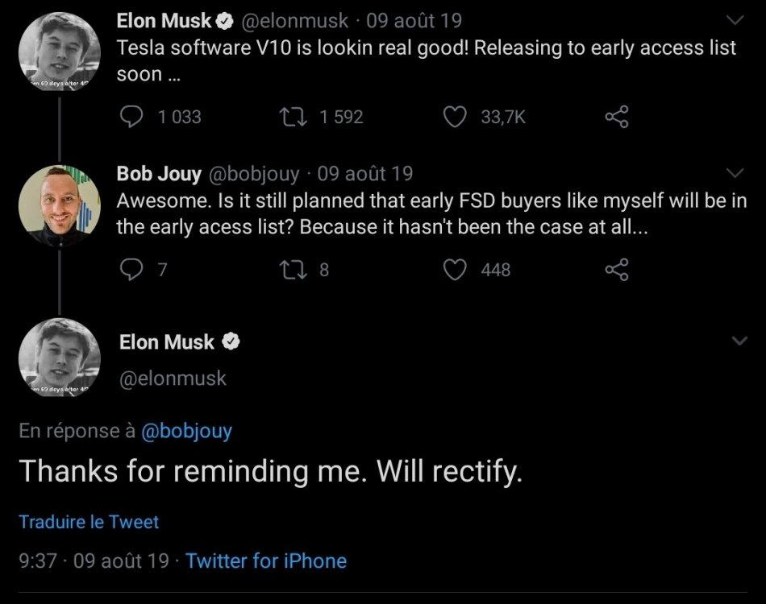The width and height of the screenshot is (766, 604).
Task: Like Bob Jouy's early access tweet
Action: [456, 270]
